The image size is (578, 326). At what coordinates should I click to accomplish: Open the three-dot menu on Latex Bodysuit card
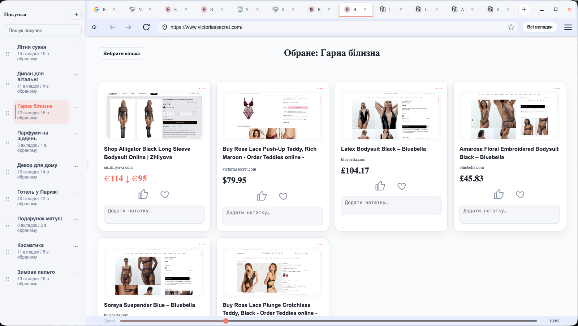pyautogui.click(x=439, y=88)
